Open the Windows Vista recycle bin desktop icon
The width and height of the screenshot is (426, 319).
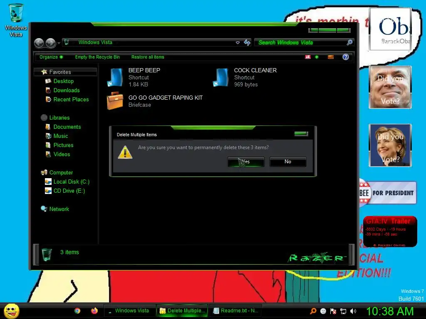click(x=16, y=20)
